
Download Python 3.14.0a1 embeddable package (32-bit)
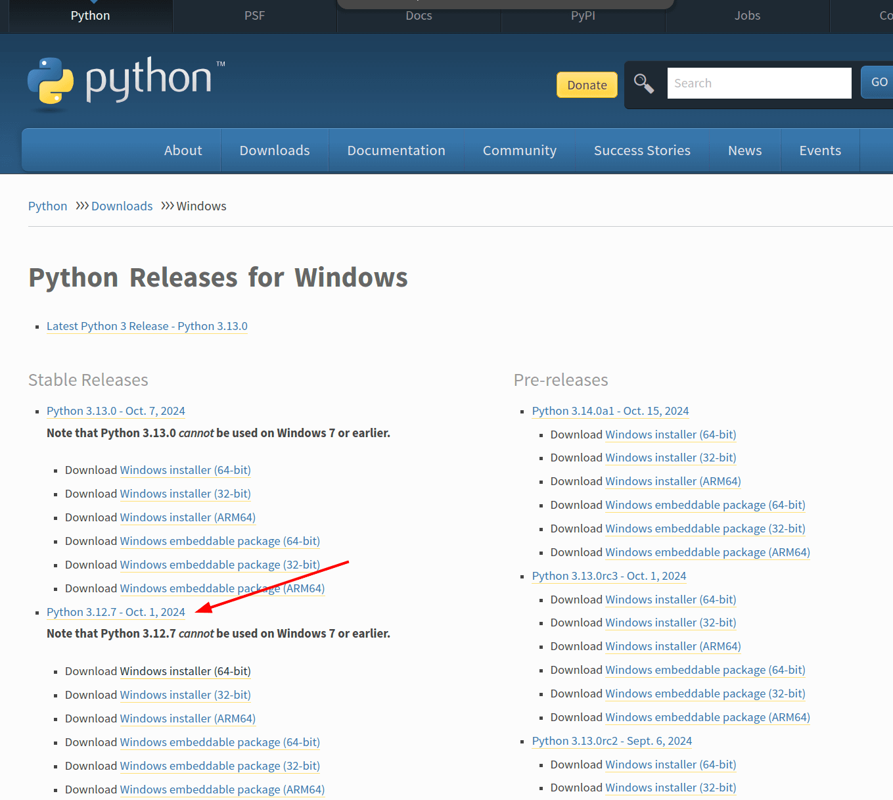click(706, 529)
